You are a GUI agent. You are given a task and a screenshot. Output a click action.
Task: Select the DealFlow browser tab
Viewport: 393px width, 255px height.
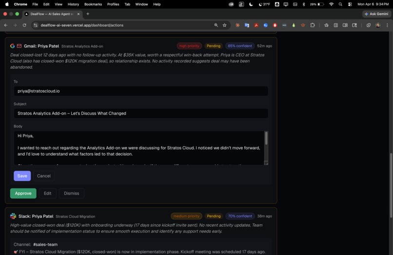52,14
